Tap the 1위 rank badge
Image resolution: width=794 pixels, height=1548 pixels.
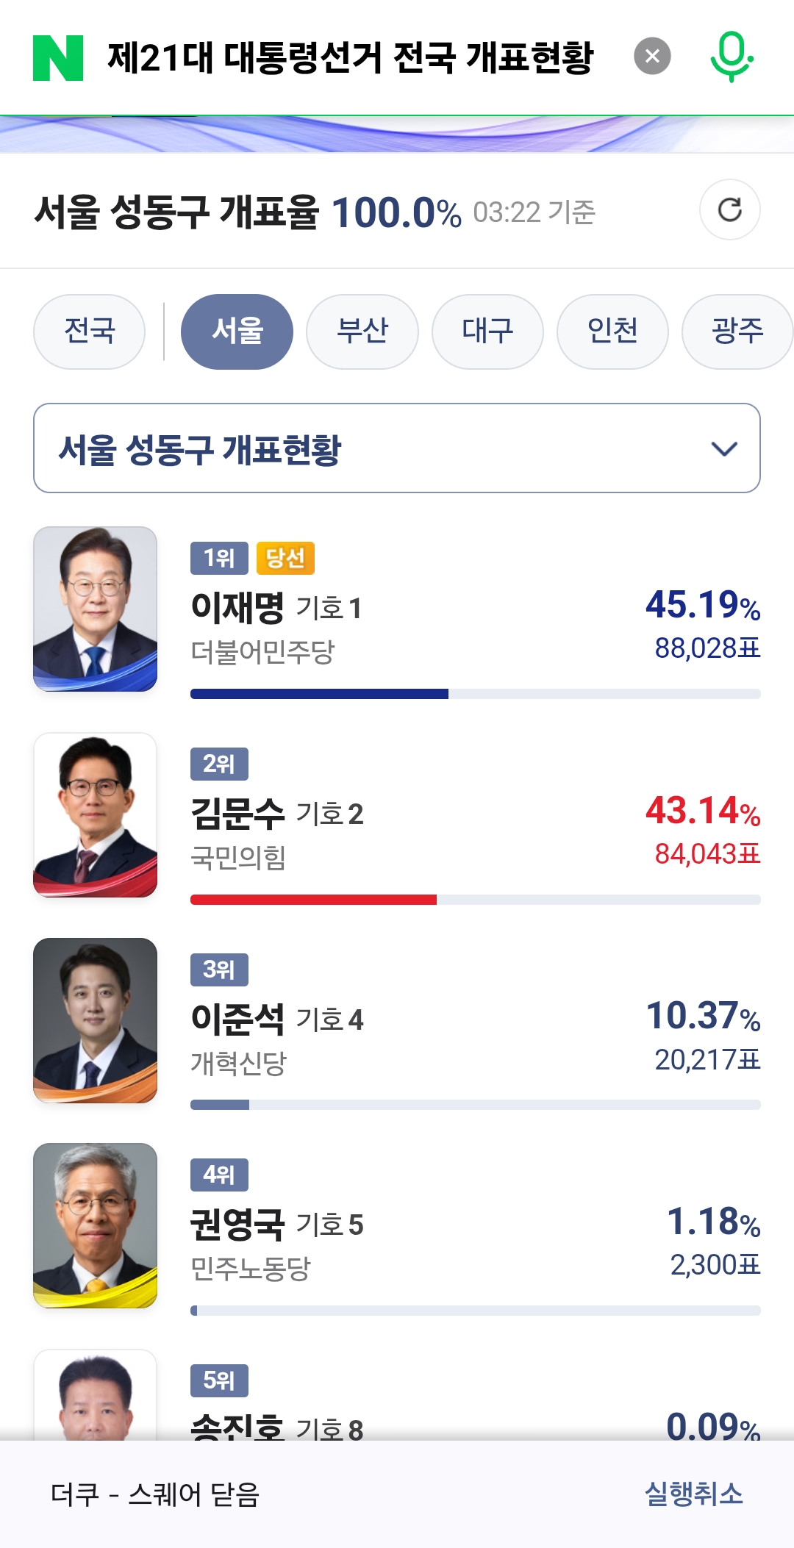[219, 559]
